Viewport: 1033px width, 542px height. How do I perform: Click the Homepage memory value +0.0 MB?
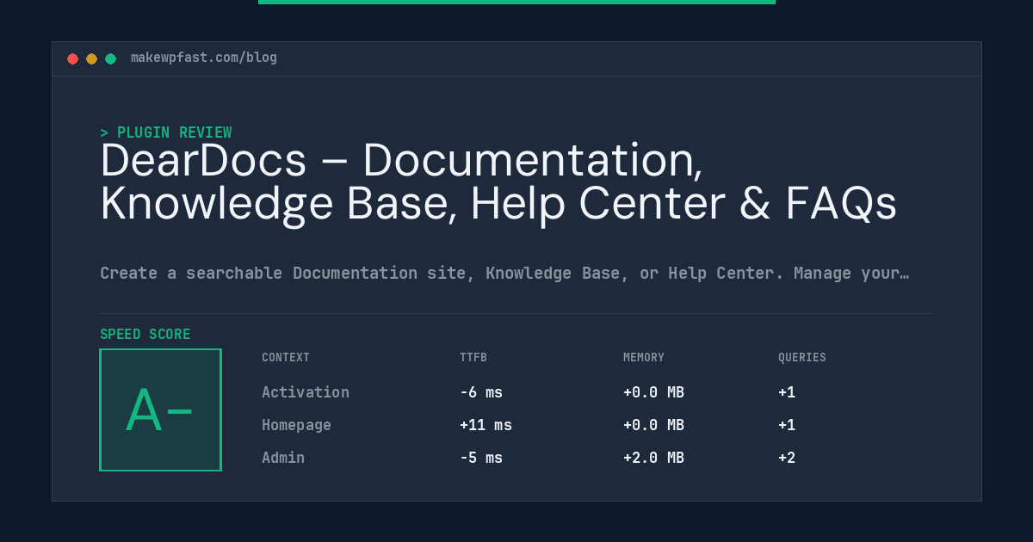(x=653, y=425)
